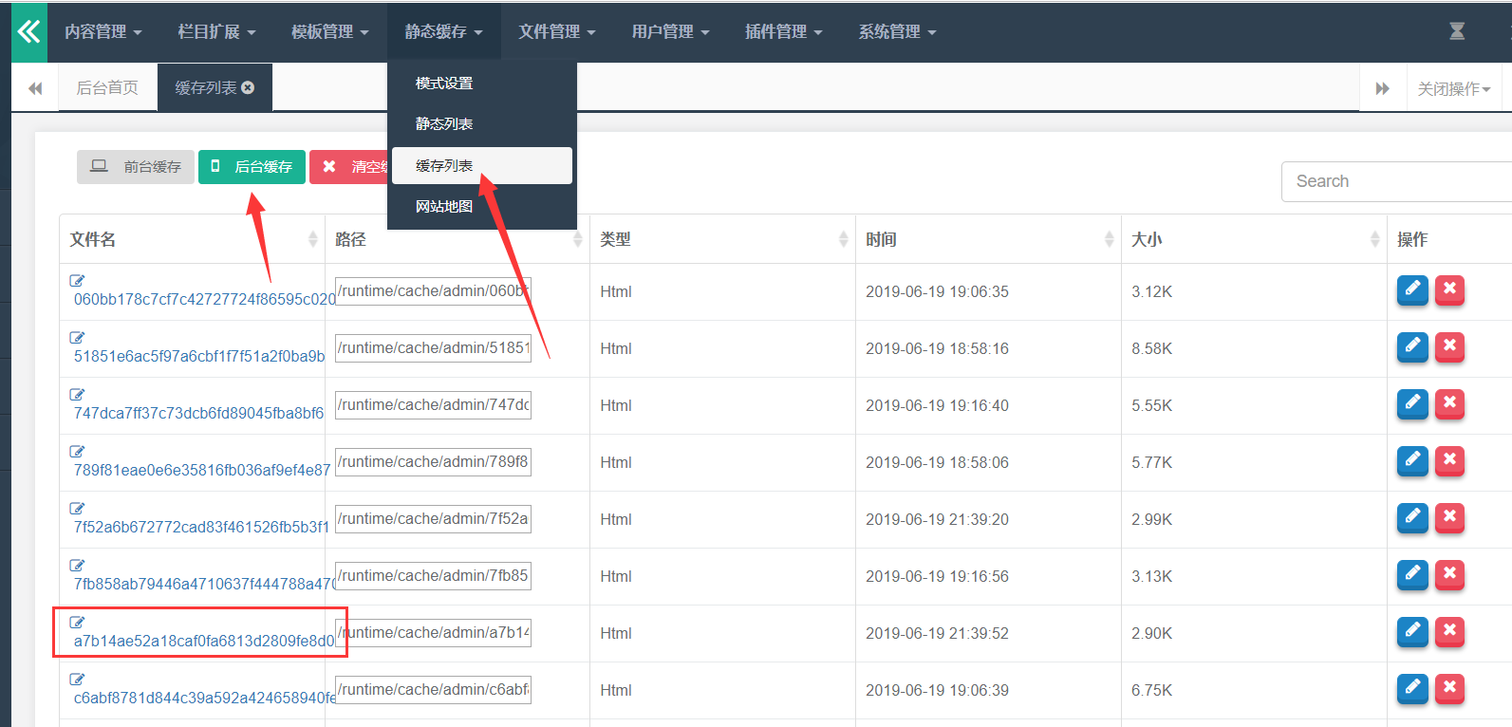Click time cell 2019-06-19 21:39:52
1512x727 pixels.
937,633
